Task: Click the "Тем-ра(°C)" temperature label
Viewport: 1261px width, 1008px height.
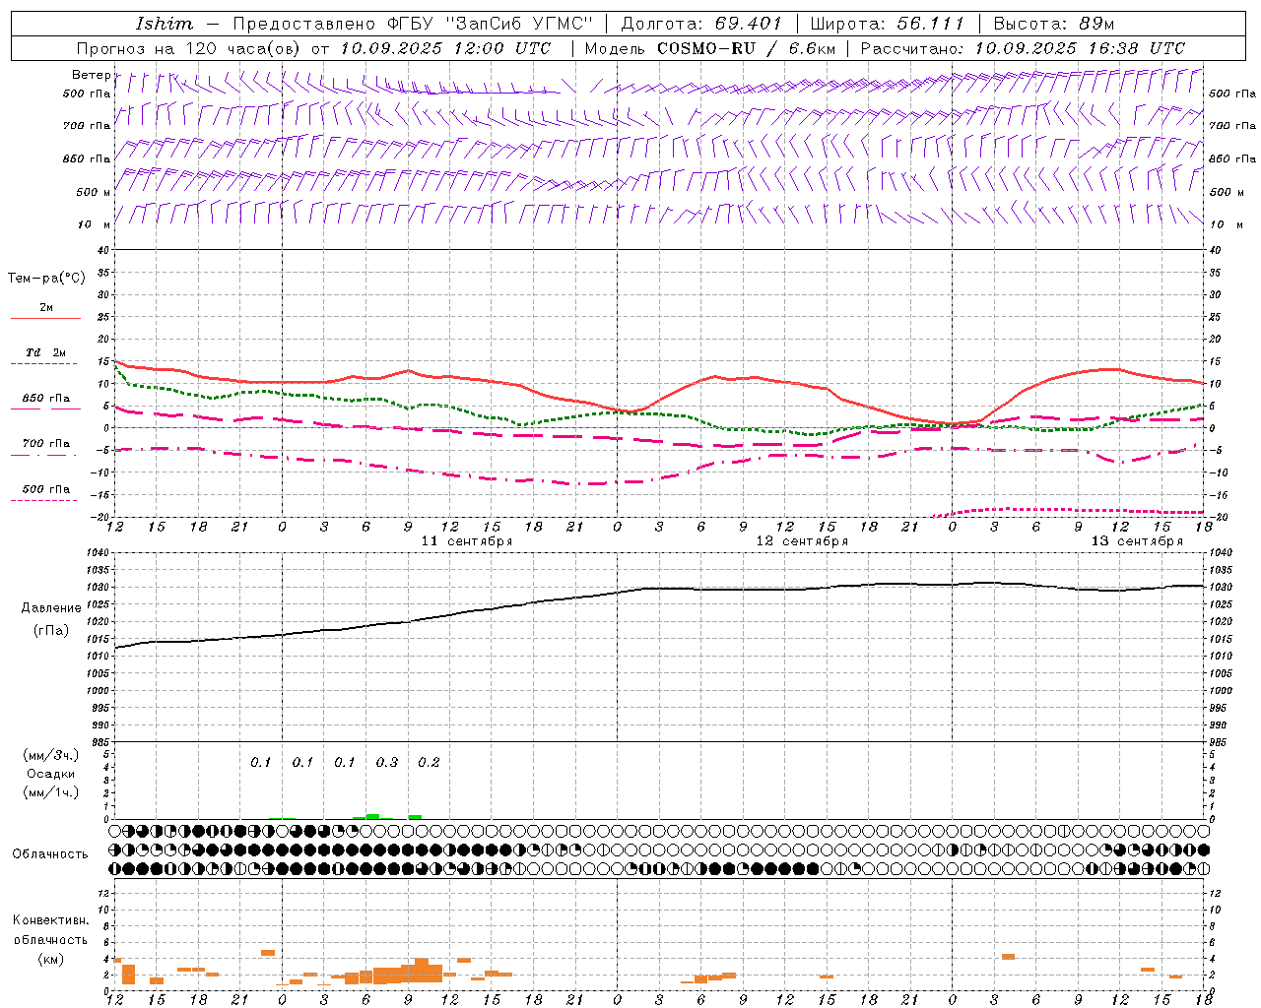Action: [46, 279]
